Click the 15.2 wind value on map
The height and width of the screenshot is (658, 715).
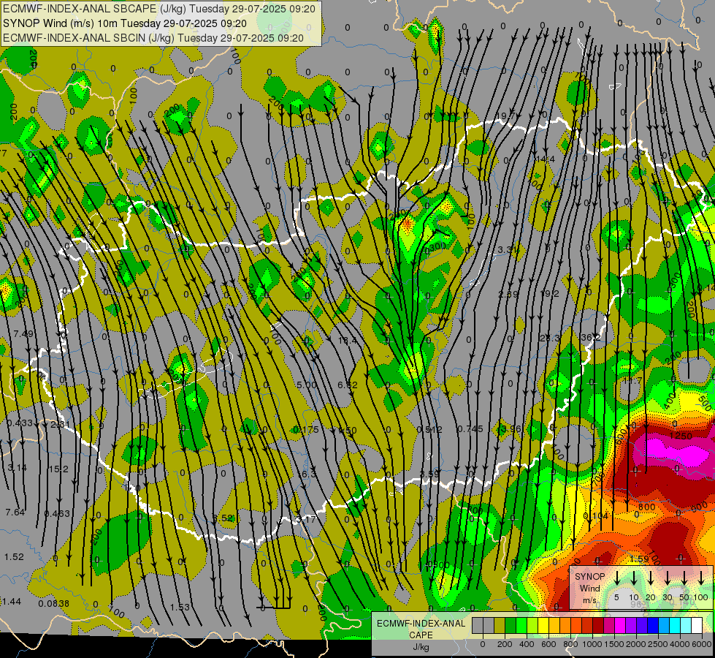(59, 469)
